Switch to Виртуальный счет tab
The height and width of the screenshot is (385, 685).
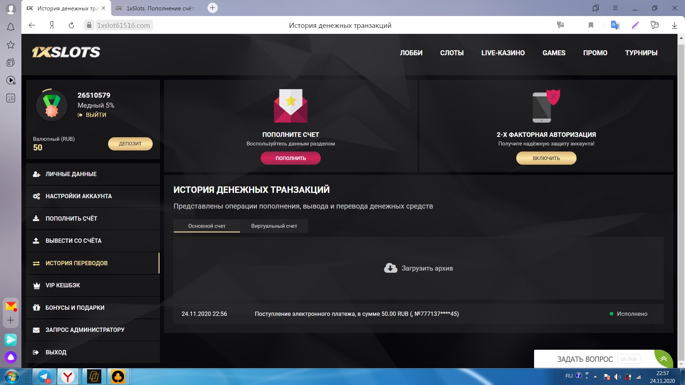(274, 226)
